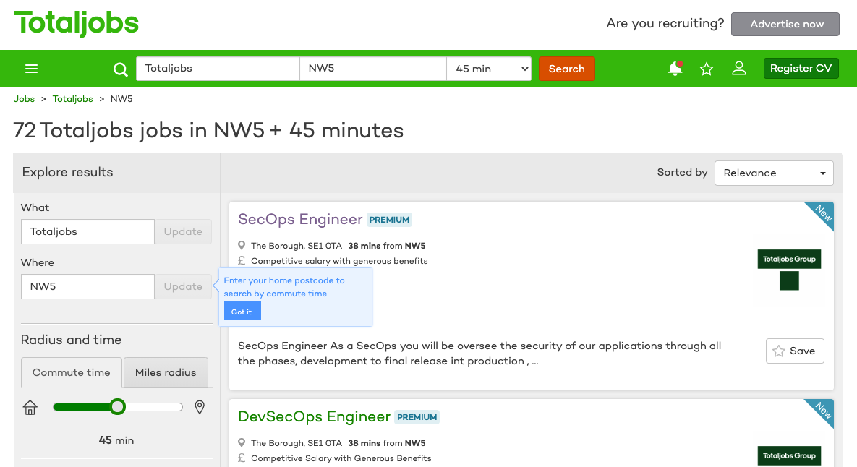Click the keyword field in the top search bar
This screenshot has width=857, height=467.
tap(218, 69)
